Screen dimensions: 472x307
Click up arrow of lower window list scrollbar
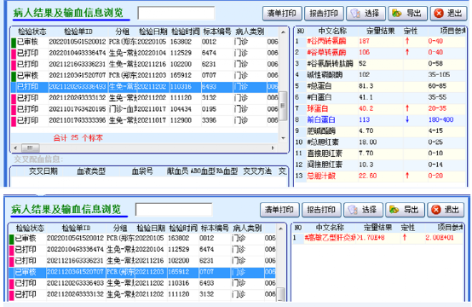(280, 229)
